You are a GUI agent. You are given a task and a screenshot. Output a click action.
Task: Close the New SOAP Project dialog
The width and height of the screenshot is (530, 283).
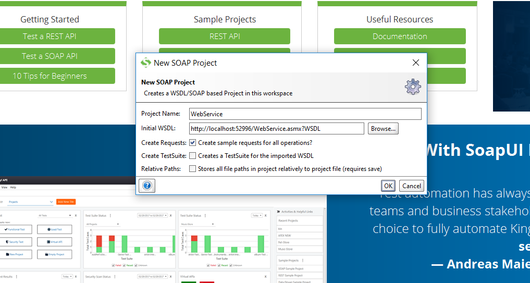click(416, 63)
